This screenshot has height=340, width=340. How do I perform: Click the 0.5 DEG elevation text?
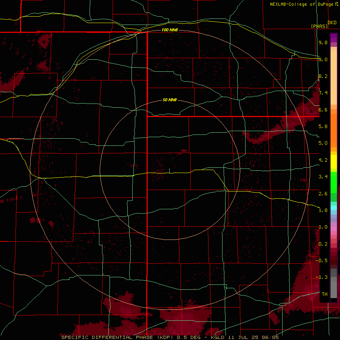pyautogui.click(x=188, y=337)
